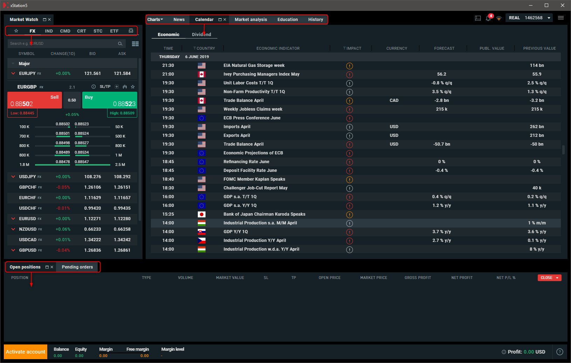Open the Charts dropdown menu

pyautogui.click(x=155, y=20)
